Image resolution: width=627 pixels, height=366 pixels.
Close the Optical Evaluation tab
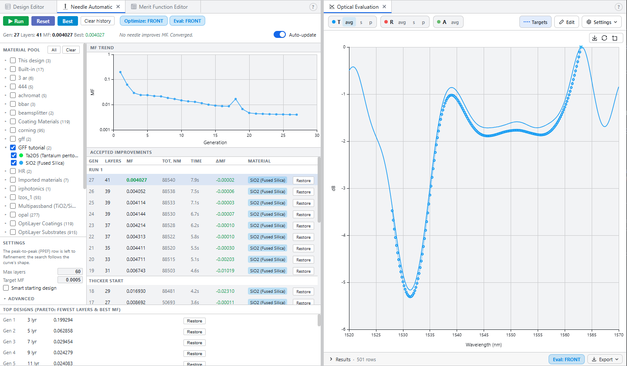(384, 7)
